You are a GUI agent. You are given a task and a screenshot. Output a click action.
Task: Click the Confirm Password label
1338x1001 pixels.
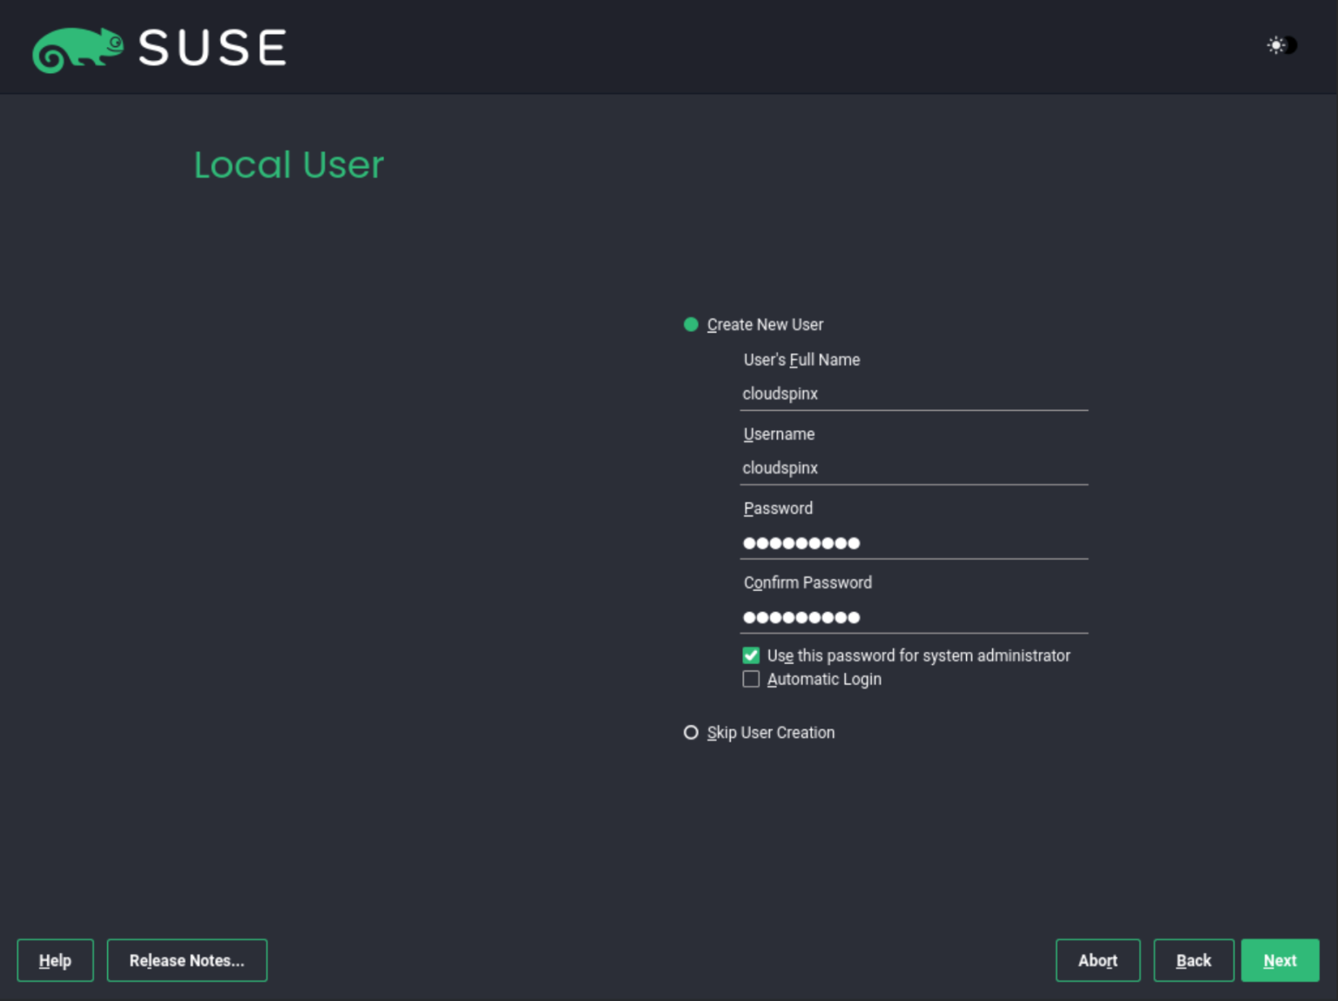(x=807, y=582)
